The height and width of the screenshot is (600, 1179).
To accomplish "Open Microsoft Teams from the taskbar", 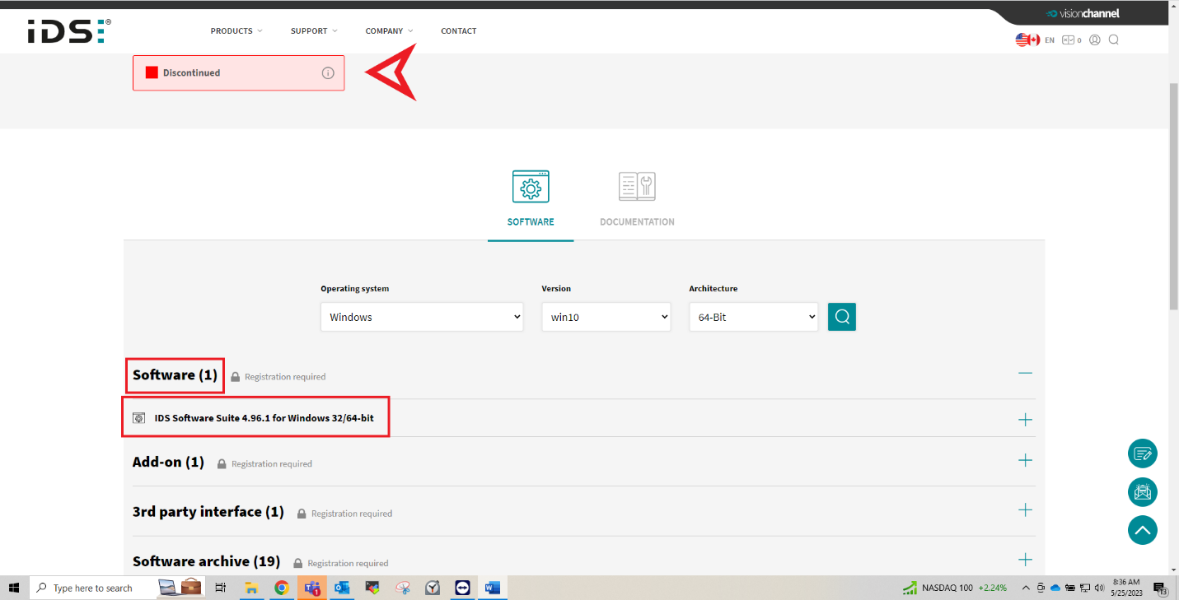I will (312, 588).
